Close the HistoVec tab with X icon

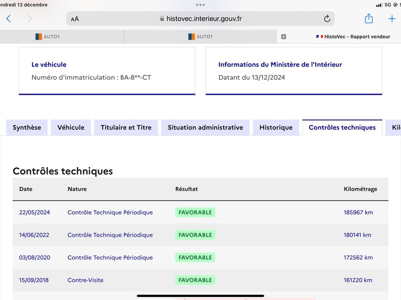283,36
